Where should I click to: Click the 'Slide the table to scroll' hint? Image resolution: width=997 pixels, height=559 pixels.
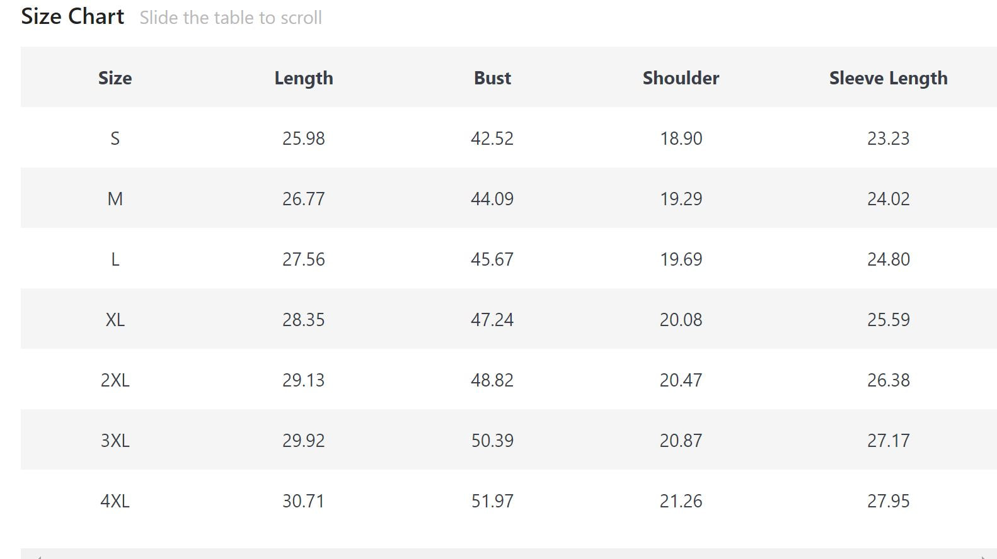click(x=231, y=18)
